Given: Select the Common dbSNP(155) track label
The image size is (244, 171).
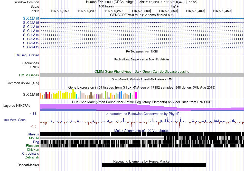Looking at the screenshot, I should tap(23, 83).
